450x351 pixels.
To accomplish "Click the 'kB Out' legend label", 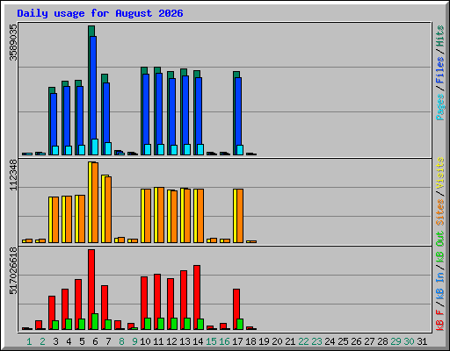I will click(x=440, y=247).
